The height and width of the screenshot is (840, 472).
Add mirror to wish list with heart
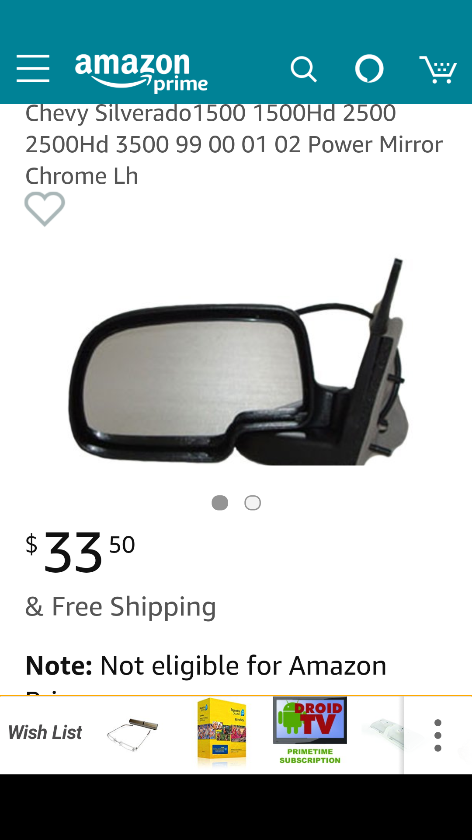pyautogui.click(x=45, y=209)
